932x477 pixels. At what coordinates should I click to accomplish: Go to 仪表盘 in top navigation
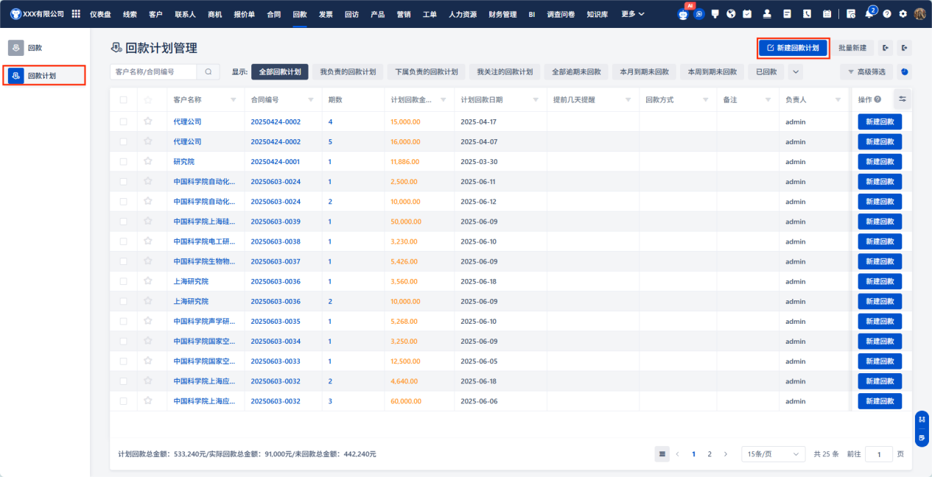point(102,14)
